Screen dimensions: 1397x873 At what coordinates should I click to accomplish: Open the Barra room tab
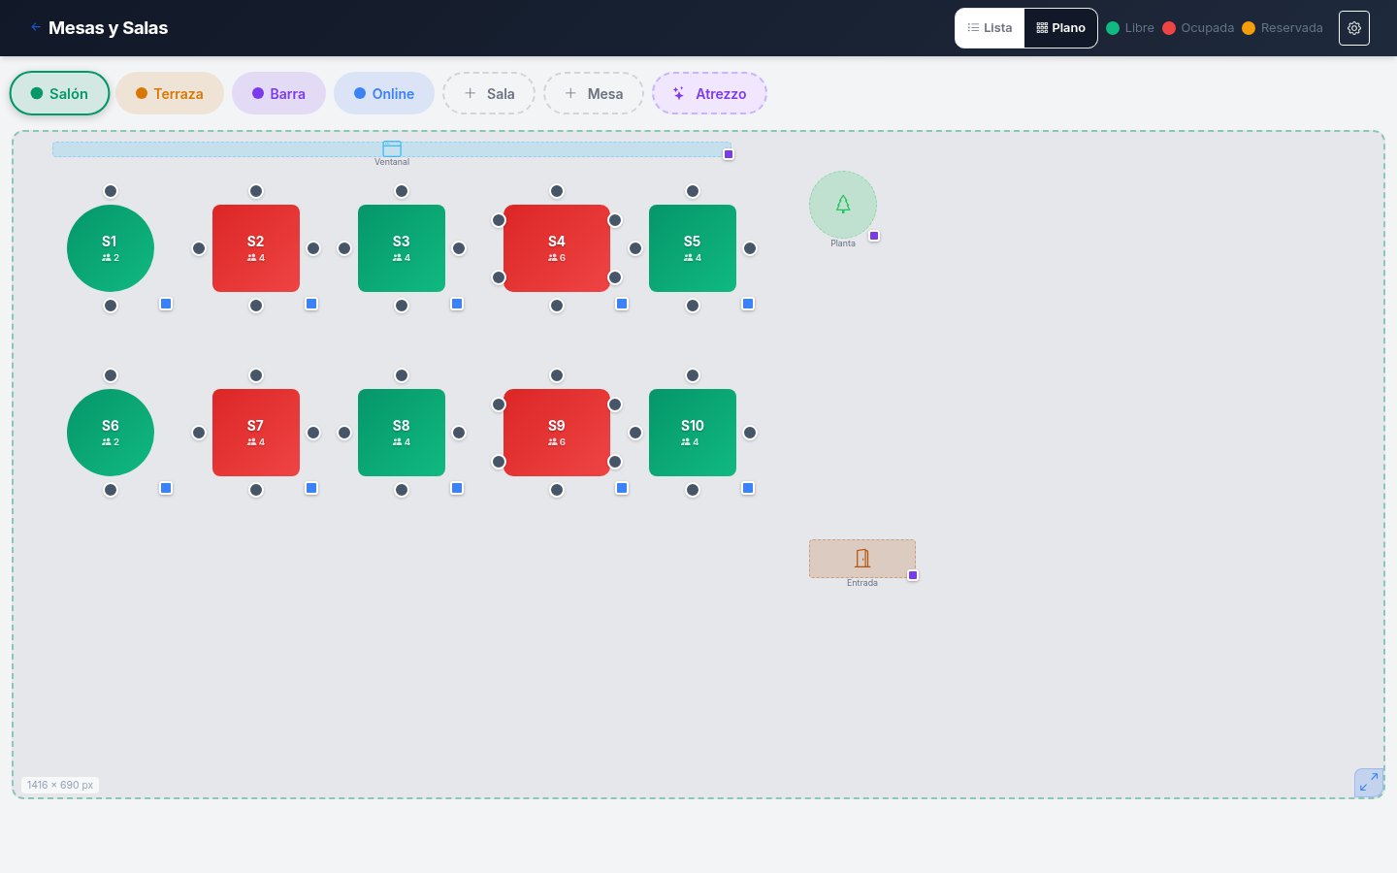278,93
